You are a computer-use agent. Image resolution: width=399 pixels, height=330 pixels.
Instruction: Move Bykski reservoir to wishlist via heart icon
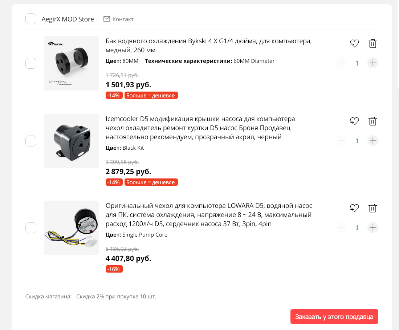coord(354,44)
